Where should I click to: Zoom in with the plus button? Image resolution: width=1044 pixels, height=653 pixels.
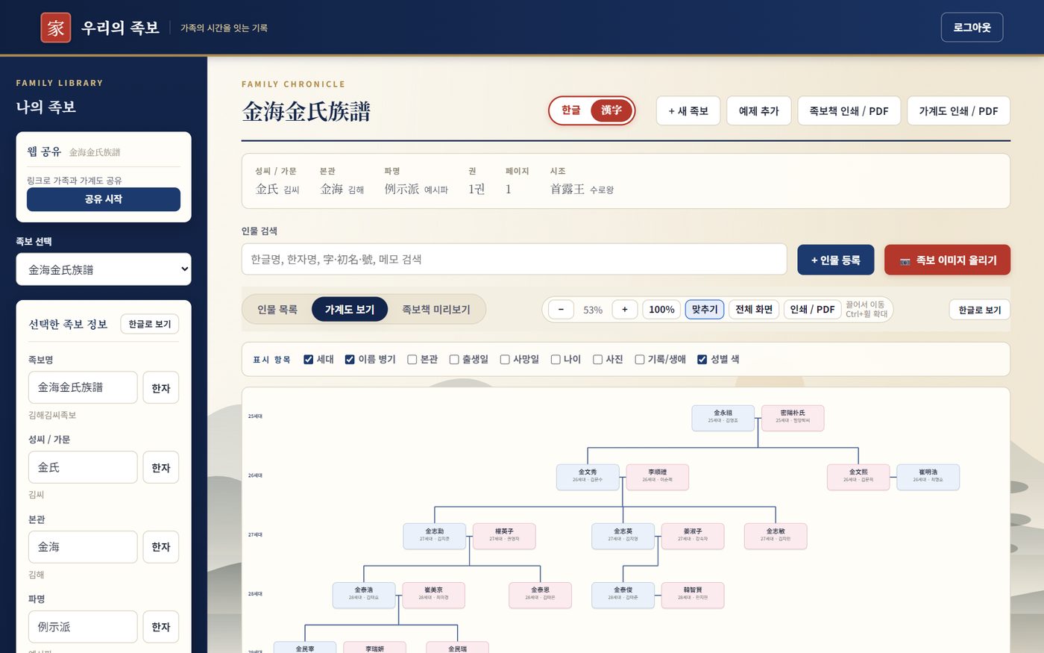[625, 310]
